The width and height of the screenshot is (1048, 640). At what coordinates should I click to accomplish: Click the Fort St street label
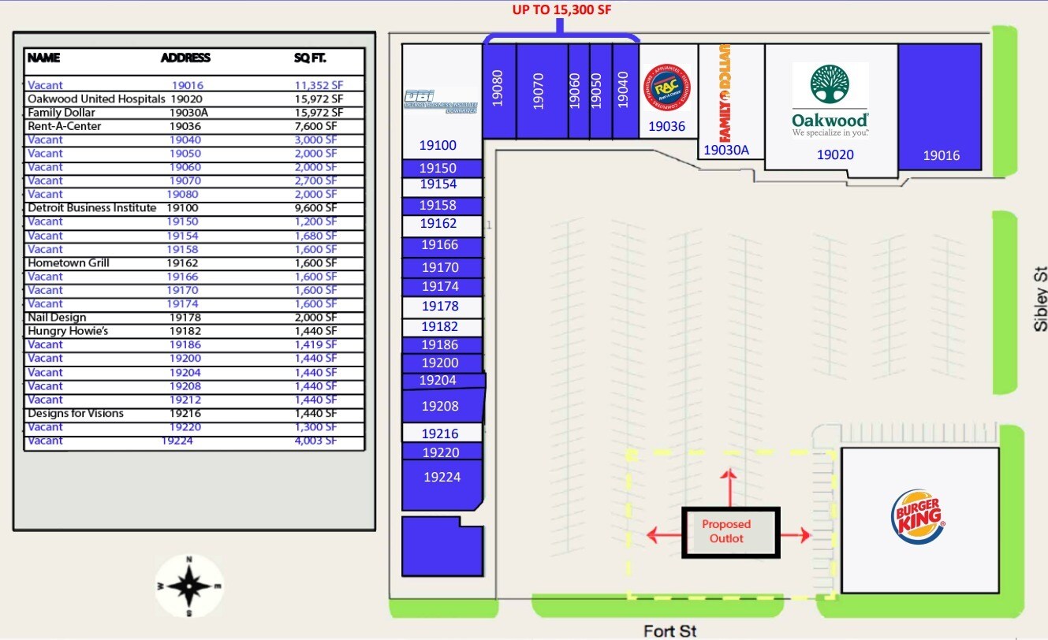[670, 631]
